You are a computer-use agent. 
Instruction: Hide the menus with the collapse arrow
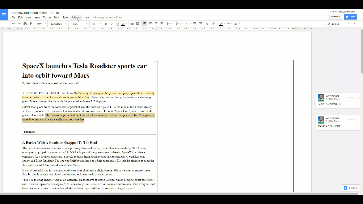[354, 24]
